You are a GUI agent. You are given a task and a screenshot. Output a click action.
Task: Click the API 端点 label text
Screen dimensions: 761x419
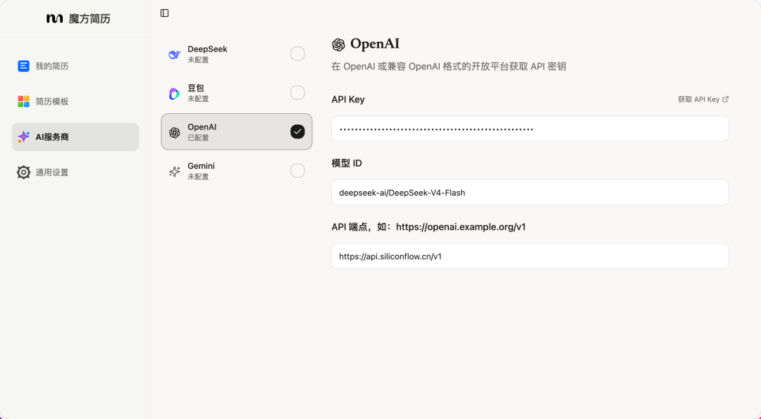[428, 226]
